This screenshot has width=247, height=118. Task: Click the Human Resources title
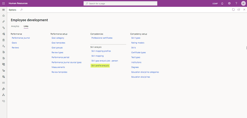click(x=18, y=3)
